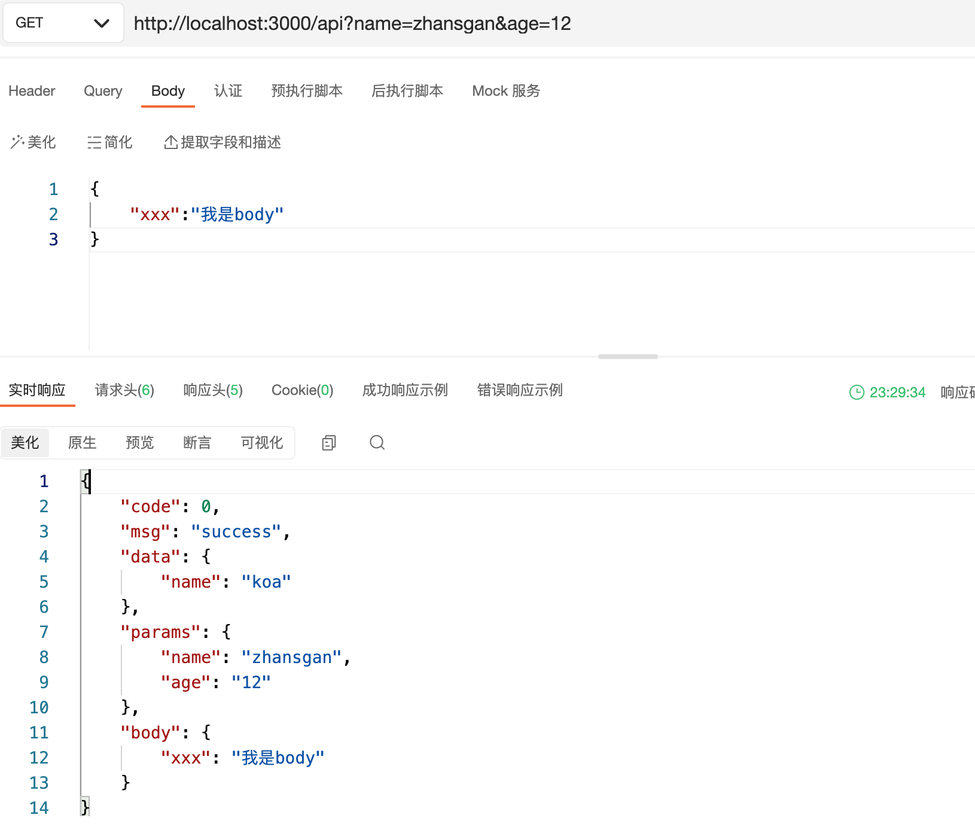Show the 响应头(5) response headers tab
Viewport: 975px width, 833px height.
click(x=213, y=391)
